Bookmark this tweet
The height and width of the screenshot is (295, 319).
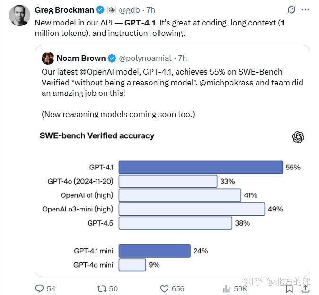[x=289, y=288]
